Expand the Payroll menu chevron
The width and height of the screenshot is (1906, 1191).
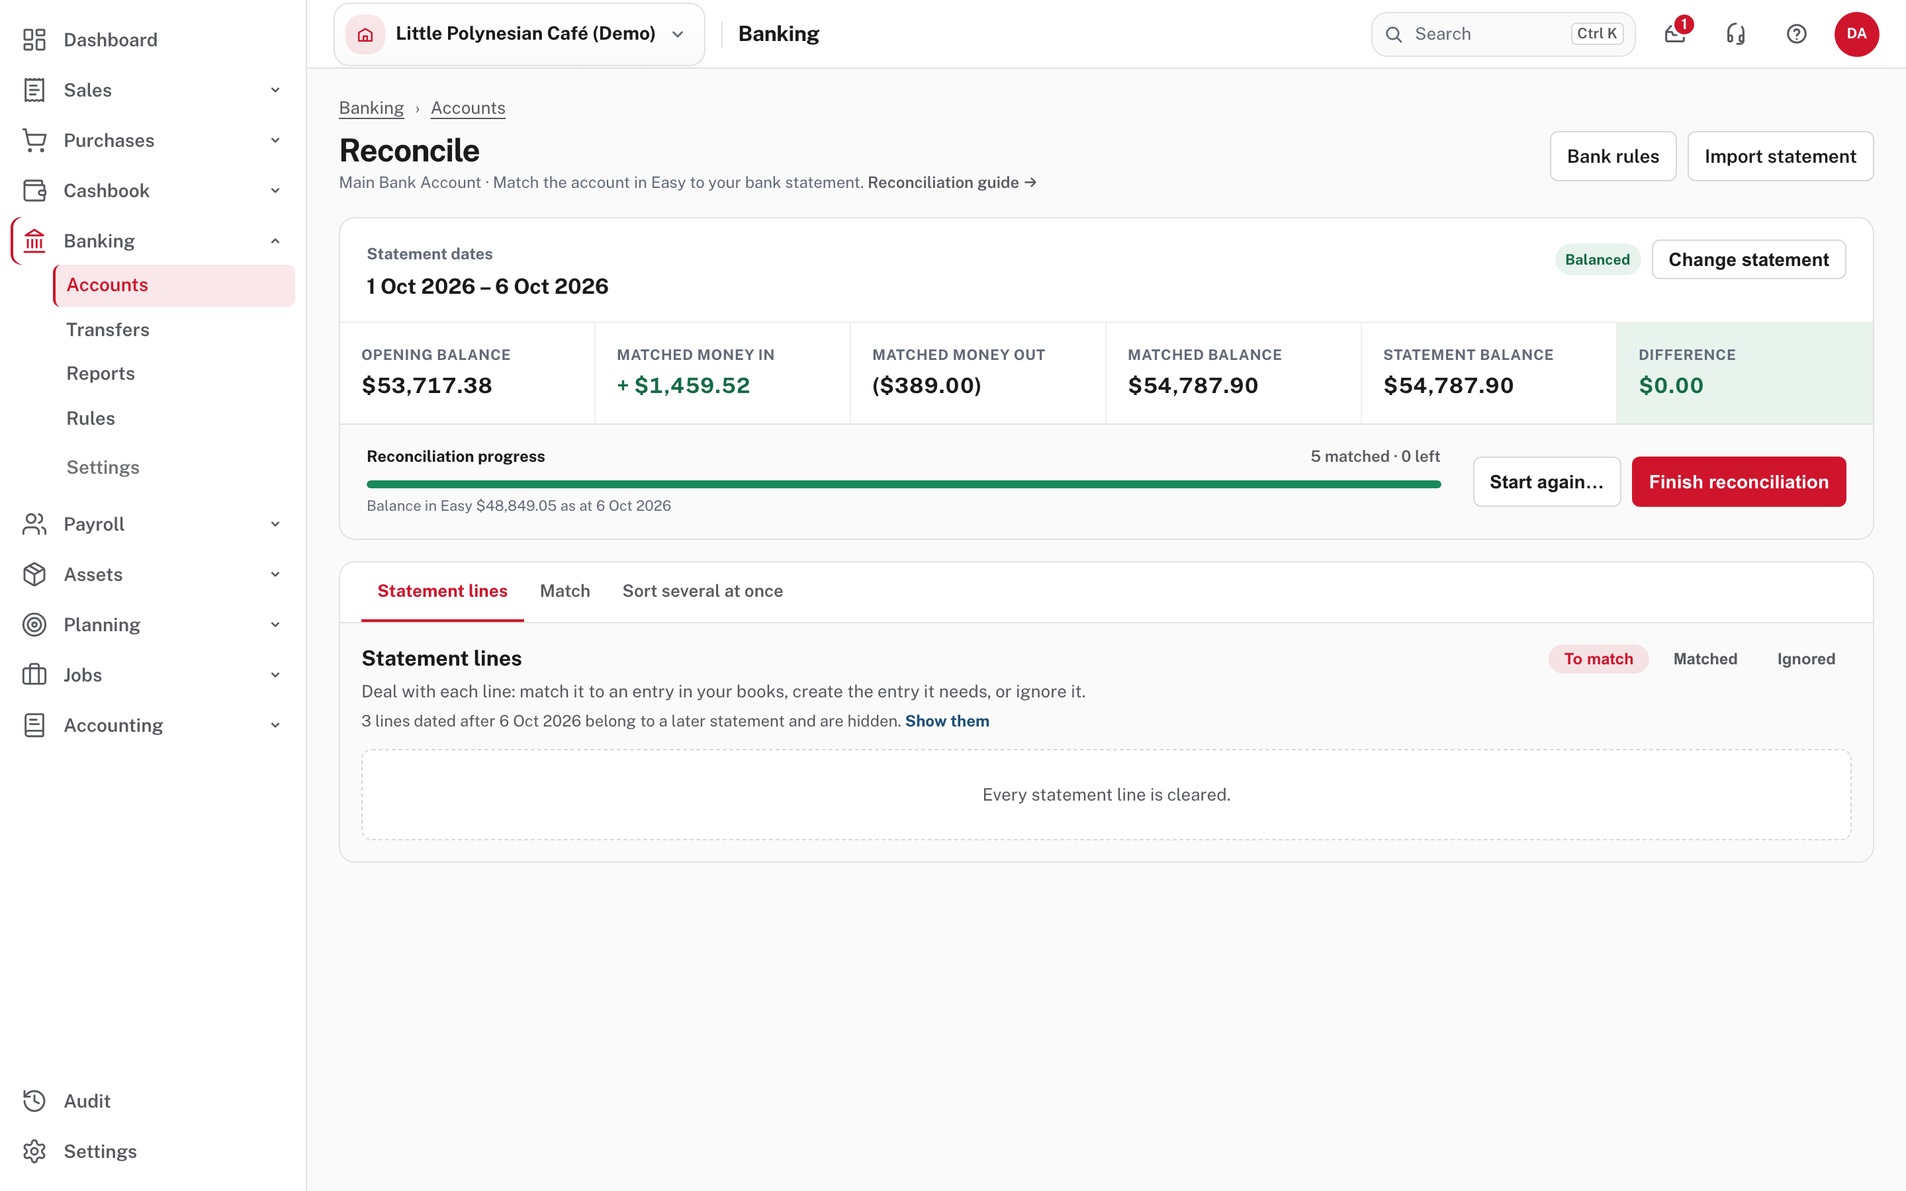pyautogui.click(x=275, y=524)
